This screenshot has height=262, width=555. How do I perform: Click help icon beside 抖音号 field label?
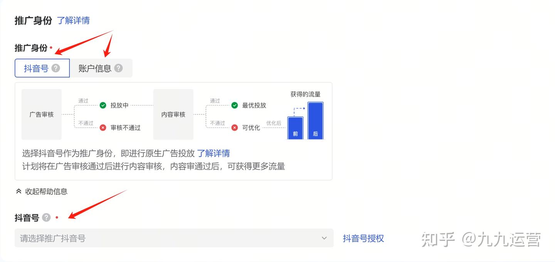(x=46, y=218)
